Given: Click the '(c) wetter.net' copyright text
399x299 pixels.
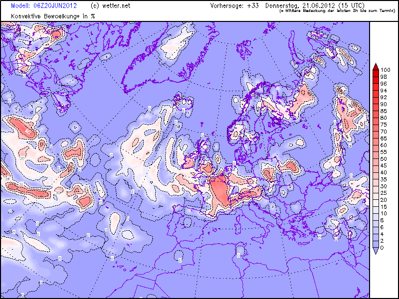Looking at the screenshot, I should click(110, 6).
